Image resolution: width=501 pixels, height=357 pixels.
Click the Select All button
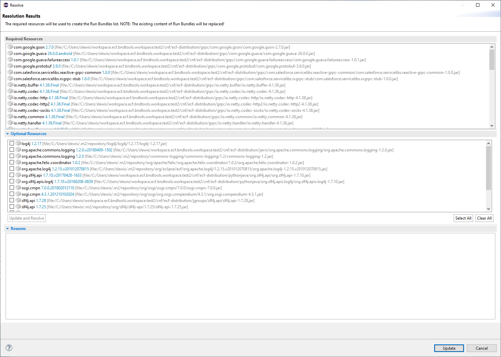pyautogui.click(x=463, y=218)
